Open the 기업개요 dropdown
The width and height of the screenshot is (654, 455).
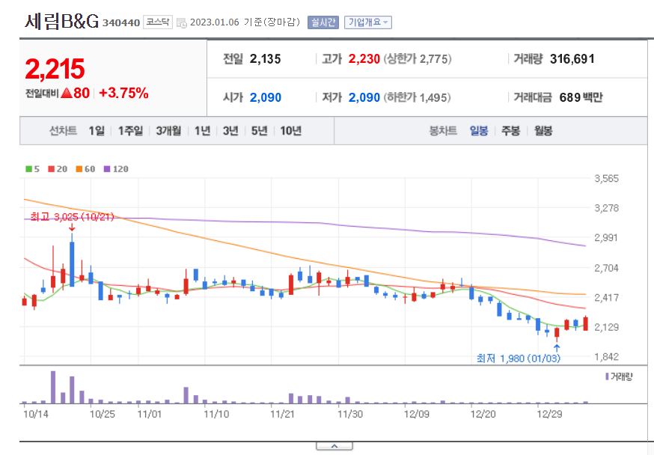[x=368, y=22]
